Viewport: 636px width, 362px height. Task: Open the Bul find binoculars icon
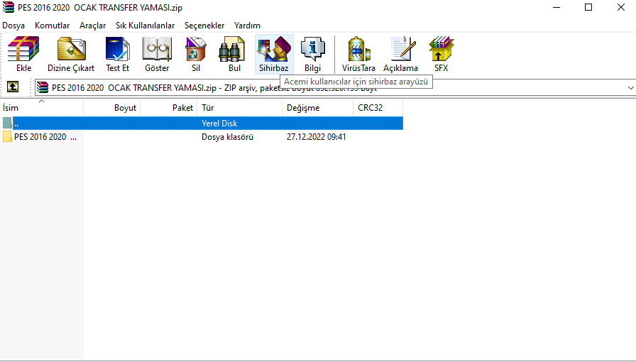pyautogui.click(x=231, y=49)
